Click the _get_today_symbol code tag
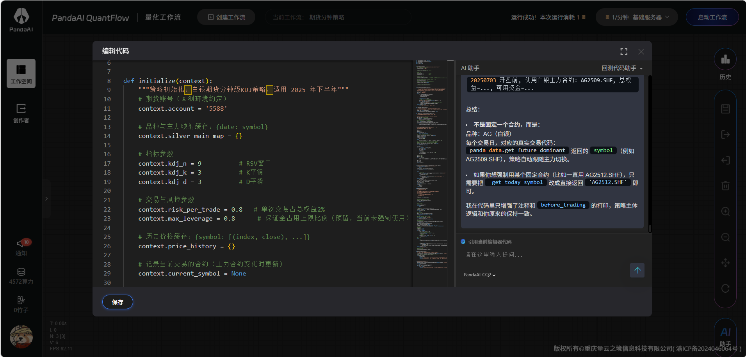 515,182
